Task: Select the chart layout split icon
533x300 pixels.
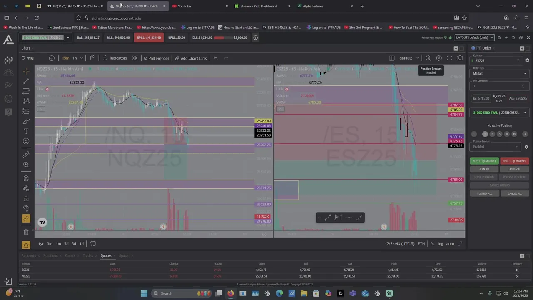Action: click(x=392, y=58)
